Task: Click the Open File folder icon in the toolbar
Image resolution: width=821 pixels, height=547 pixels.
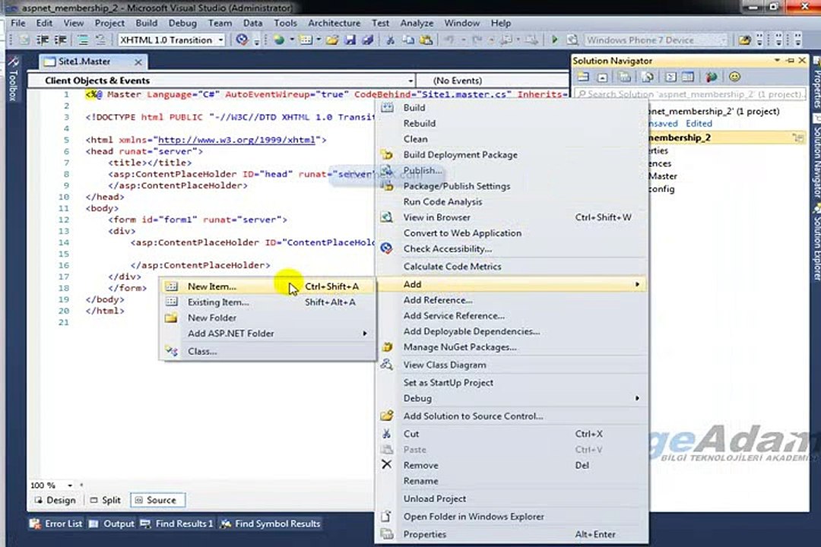Action: 332,40
